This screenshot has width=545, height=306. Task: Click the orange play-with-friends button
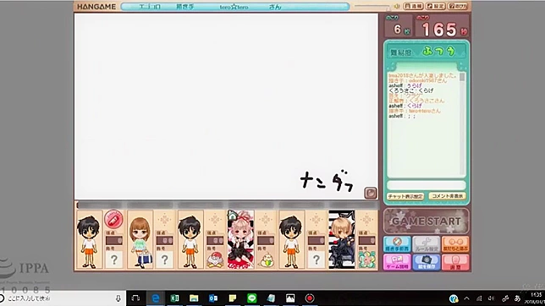point(455,244)
